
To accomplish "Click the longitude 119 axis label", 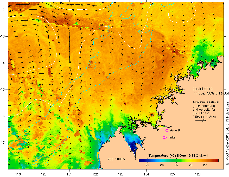I will tap(18, 174).
